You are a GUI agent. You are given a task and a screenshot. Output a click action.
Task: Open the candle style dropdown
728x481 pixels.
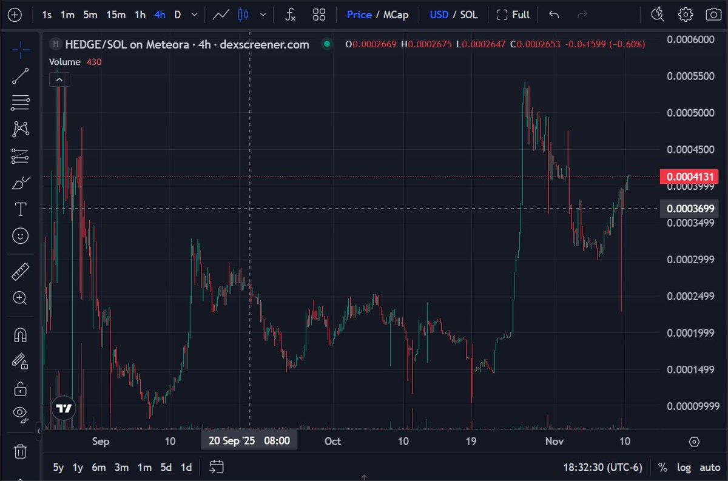tap(263, 15)
